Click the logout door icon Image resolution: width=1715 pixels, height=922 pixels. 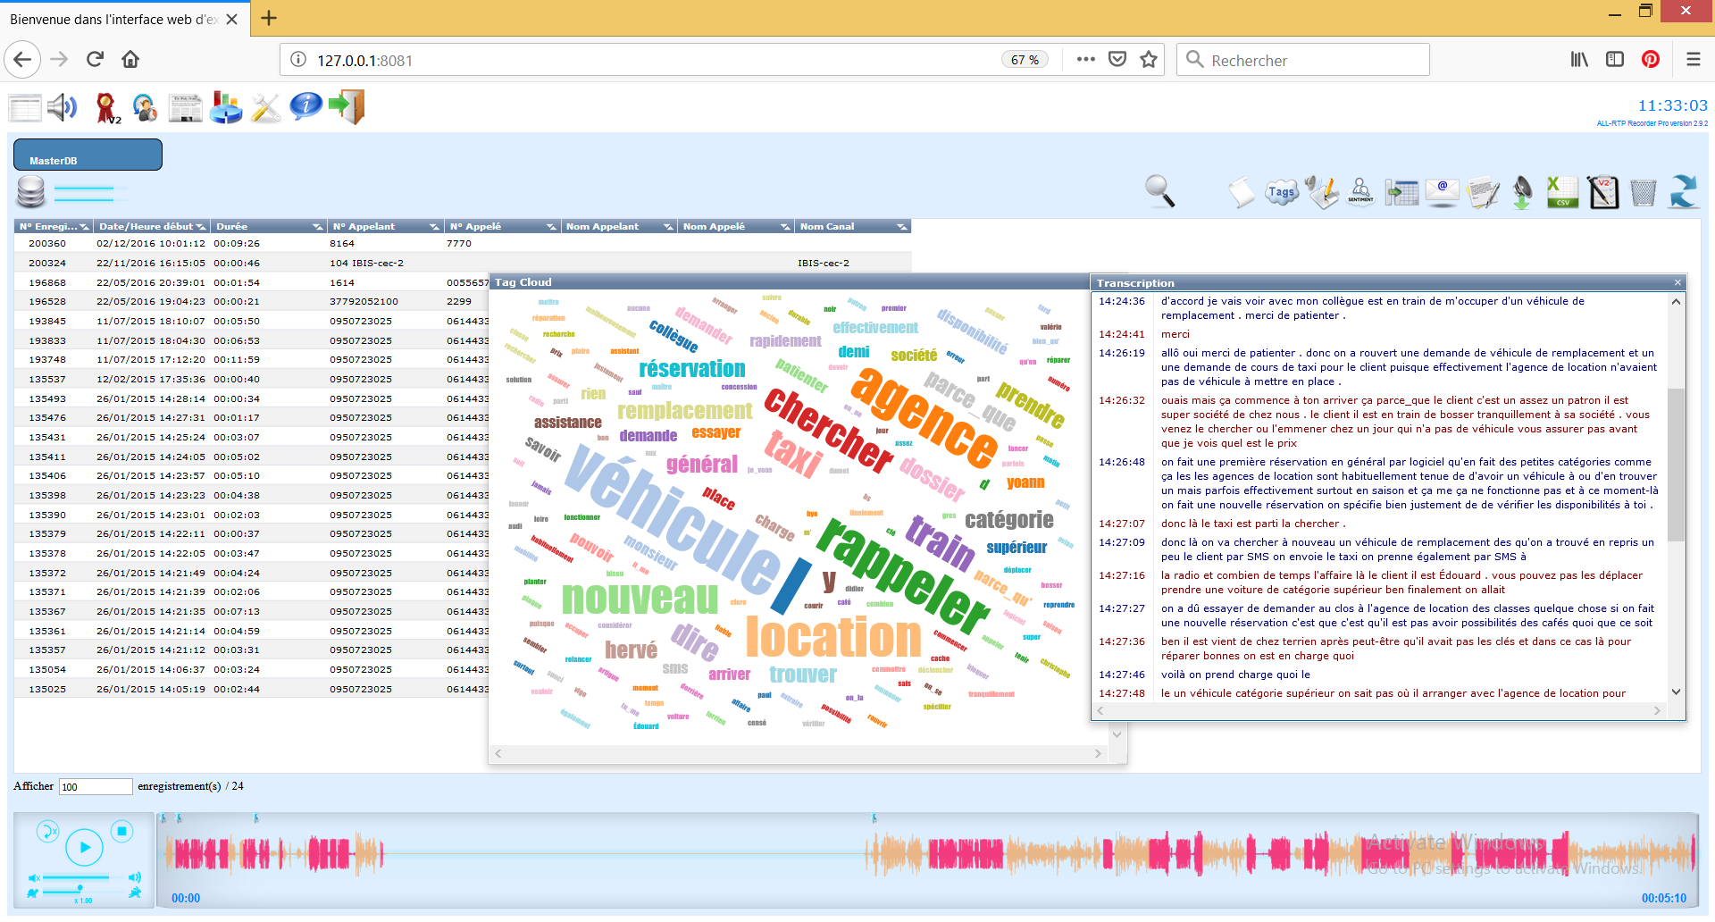click(x=347, y=106)
